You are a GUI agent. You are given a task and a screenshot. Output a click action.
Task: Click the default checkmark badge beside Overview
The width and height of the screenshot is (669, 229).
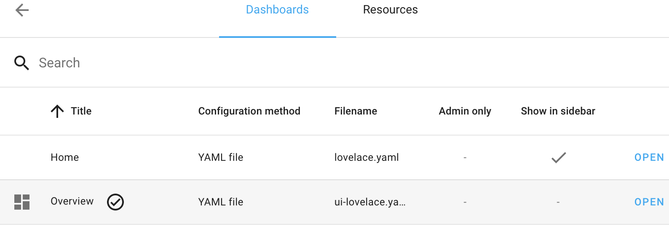pyautogui.click(x=115, y=202)
